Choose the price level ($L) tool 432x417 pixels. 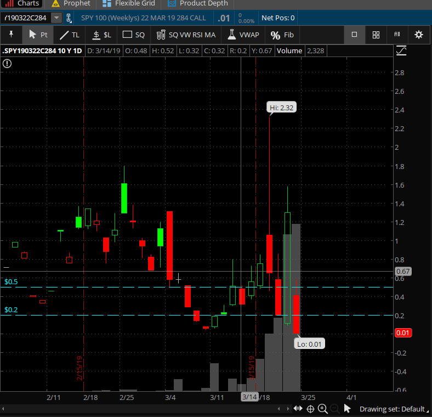pyautogui.click(x=102, y=35)
